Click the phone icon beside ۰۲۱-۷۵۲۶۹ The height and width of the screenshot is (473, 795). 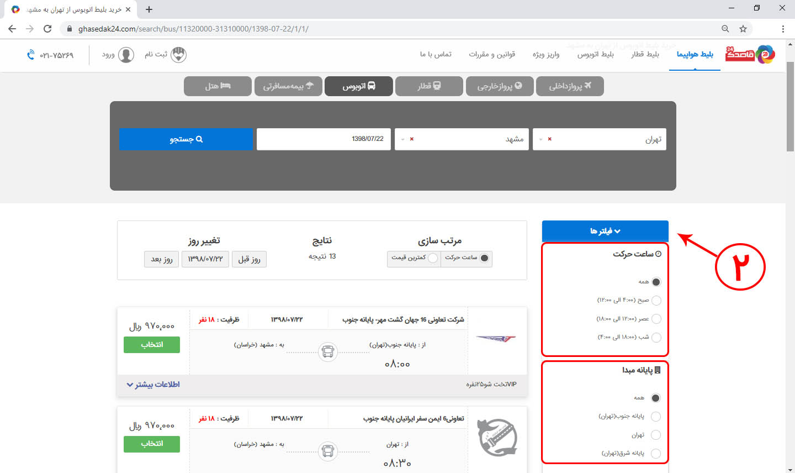click(x=31, y=55)
